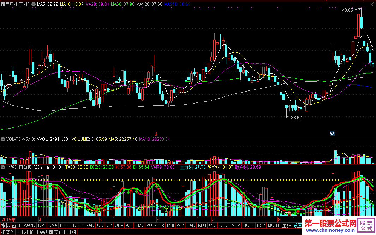
Task: Select the 指标 tab
Action: [6, 226]
